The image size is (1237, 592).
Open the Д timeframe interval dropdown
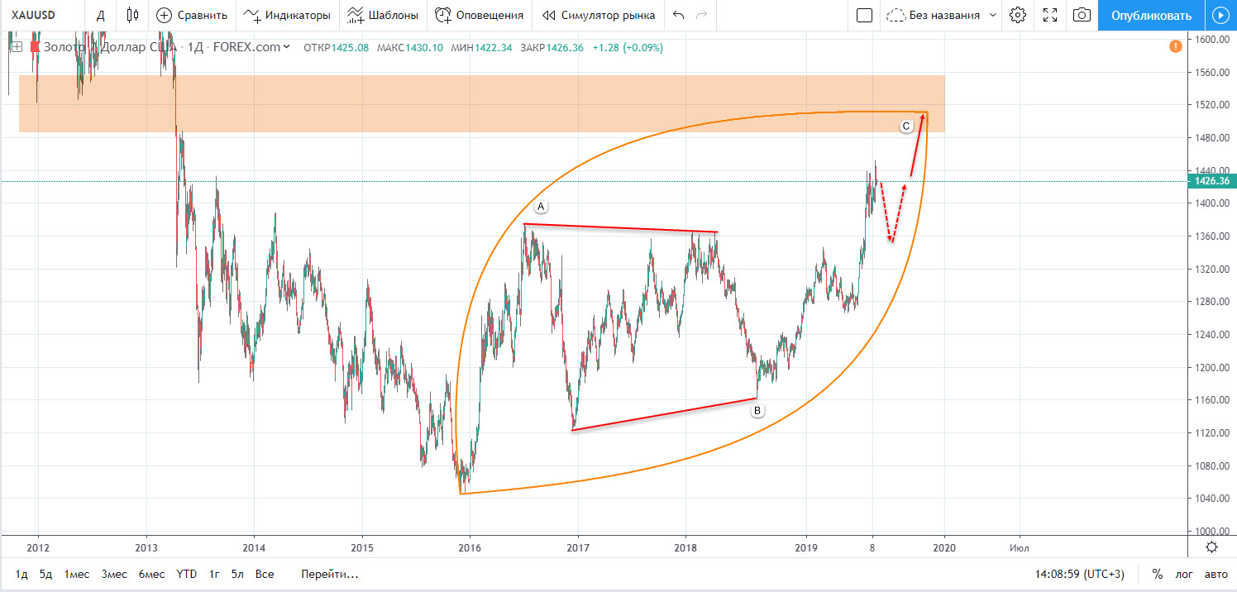click(100, 15)
